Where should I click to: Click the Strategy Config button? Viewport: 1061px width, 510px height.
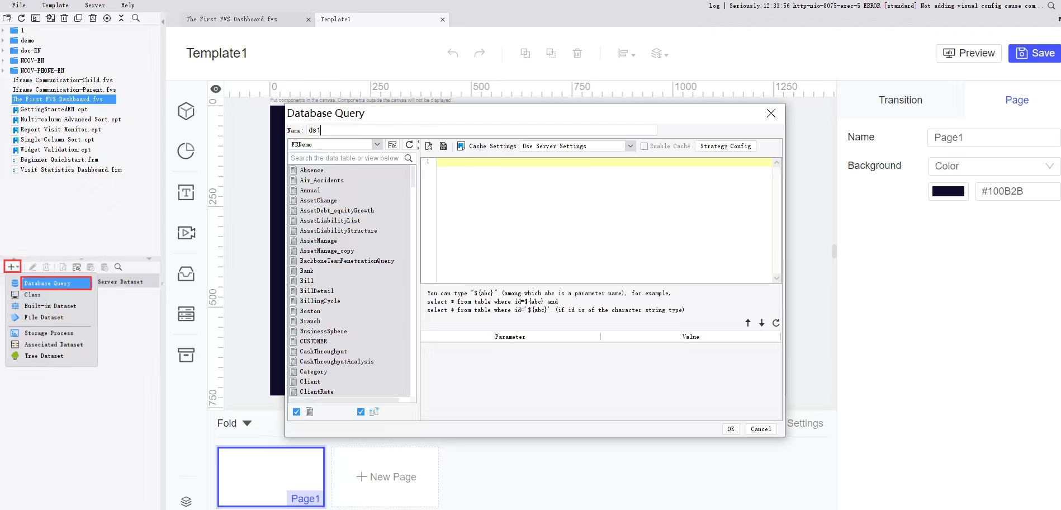(x=725, y=146)
